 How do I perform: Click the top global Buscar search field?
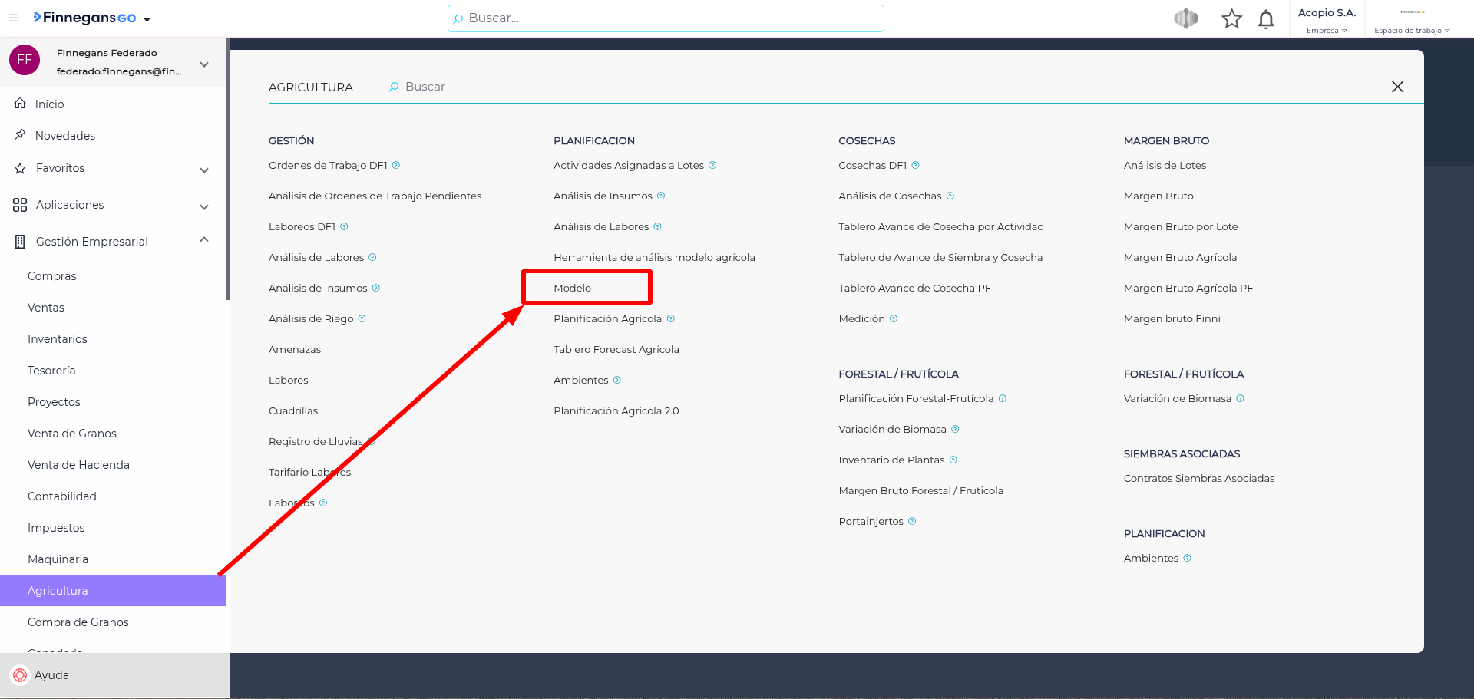(x=666, y=18)
